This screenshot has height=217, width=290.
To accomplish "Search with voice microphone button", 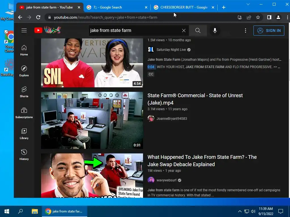I will pos(215,31).
